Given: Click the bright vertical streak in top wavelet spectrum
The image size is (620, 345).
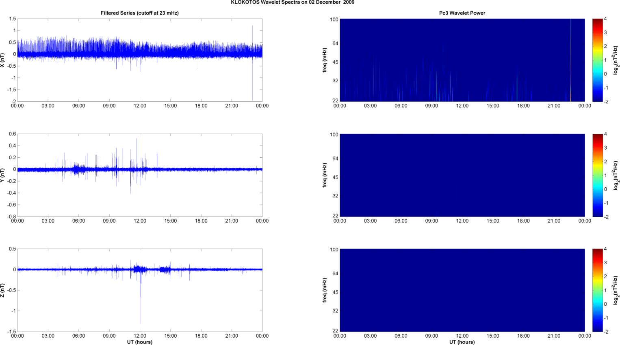Looking at the screenshot, I should click(570, 60).
